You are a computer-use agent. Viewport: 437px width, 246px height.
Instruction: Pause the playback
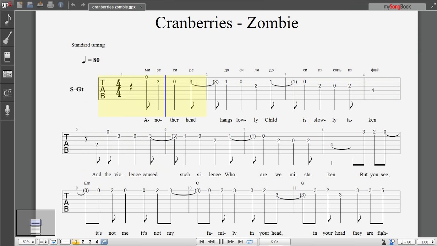coord(221,242)
